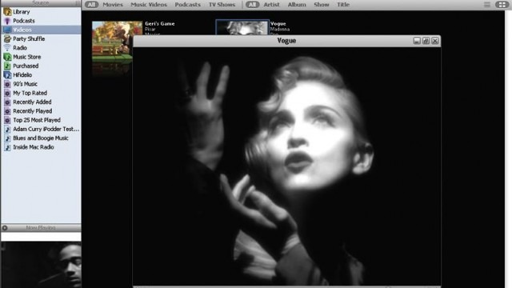Image resolution: width=512 pixels, height=288 pixels.
Task: Select 90's Music smart playlist icon
Action: coord(7,84)
